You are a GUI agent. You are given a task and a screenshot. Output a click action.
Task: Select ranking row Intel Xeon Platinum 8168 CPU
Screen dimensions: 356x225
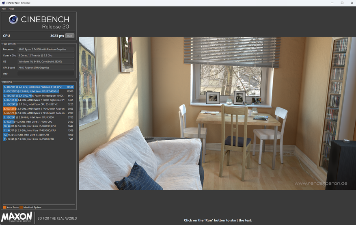(x=39, y=87)
